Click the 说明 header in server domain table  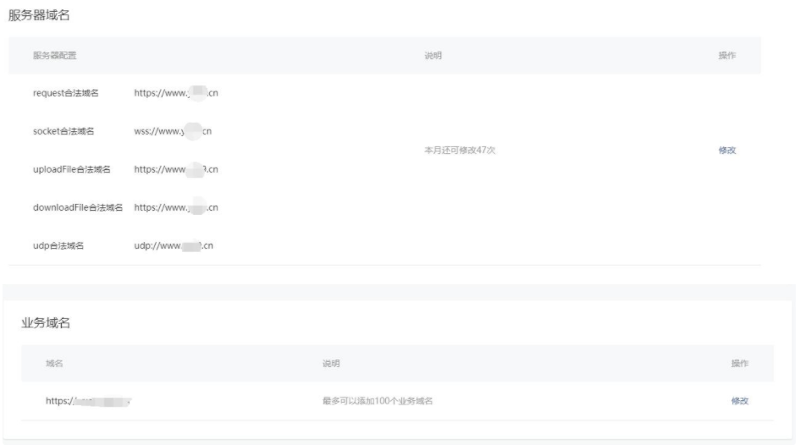click(x=433, y=55)
